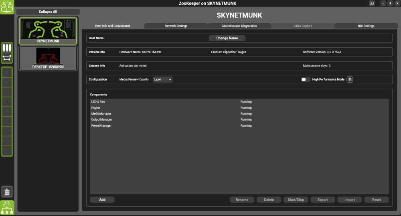The width and height of the screenshot is (401, 216).
Task: Open the layer columns view icon
Action: click(x=7, y=48)
